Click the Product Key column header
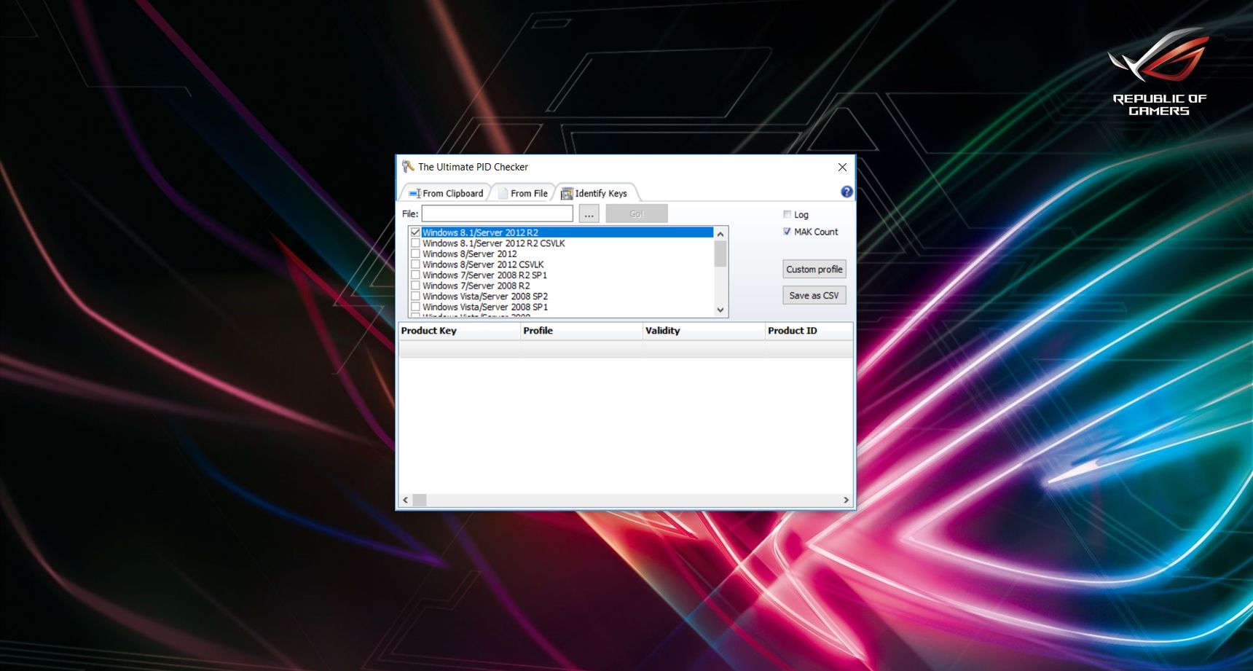 459,331
